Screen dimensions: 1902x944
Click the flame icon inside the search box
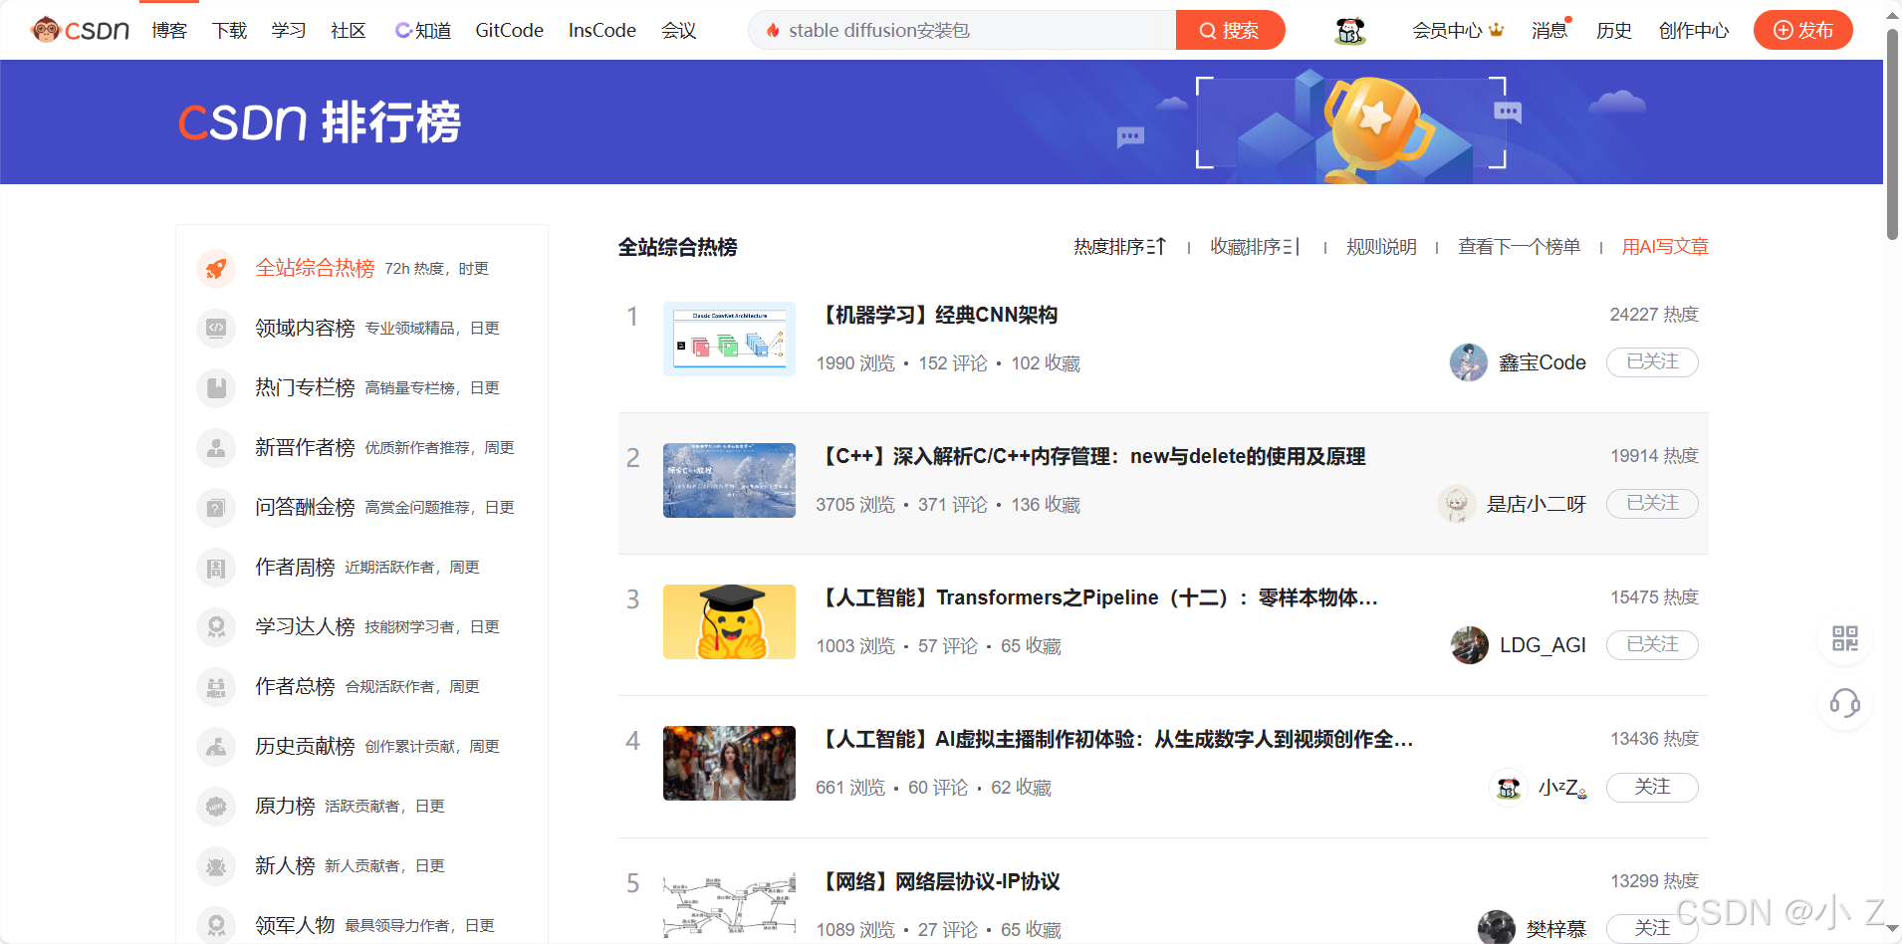coord(773,30)
